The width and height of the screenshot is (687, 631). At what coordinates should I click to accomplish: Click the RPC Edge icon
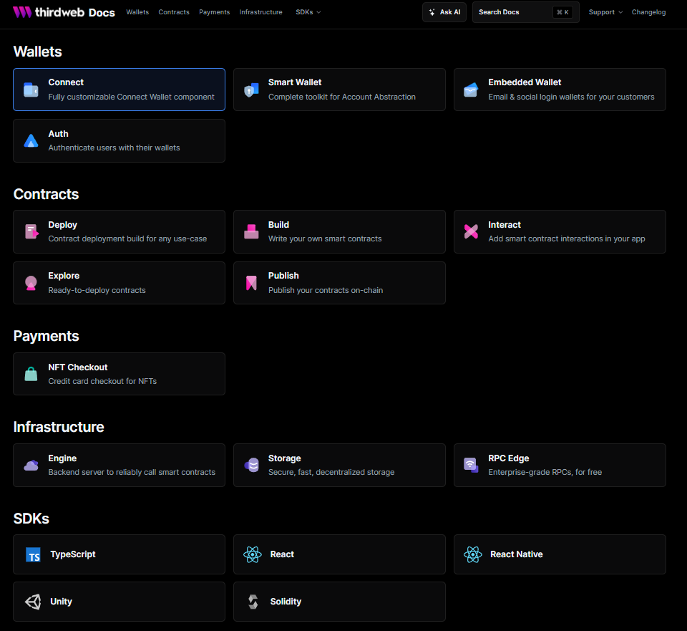point(471,466)
